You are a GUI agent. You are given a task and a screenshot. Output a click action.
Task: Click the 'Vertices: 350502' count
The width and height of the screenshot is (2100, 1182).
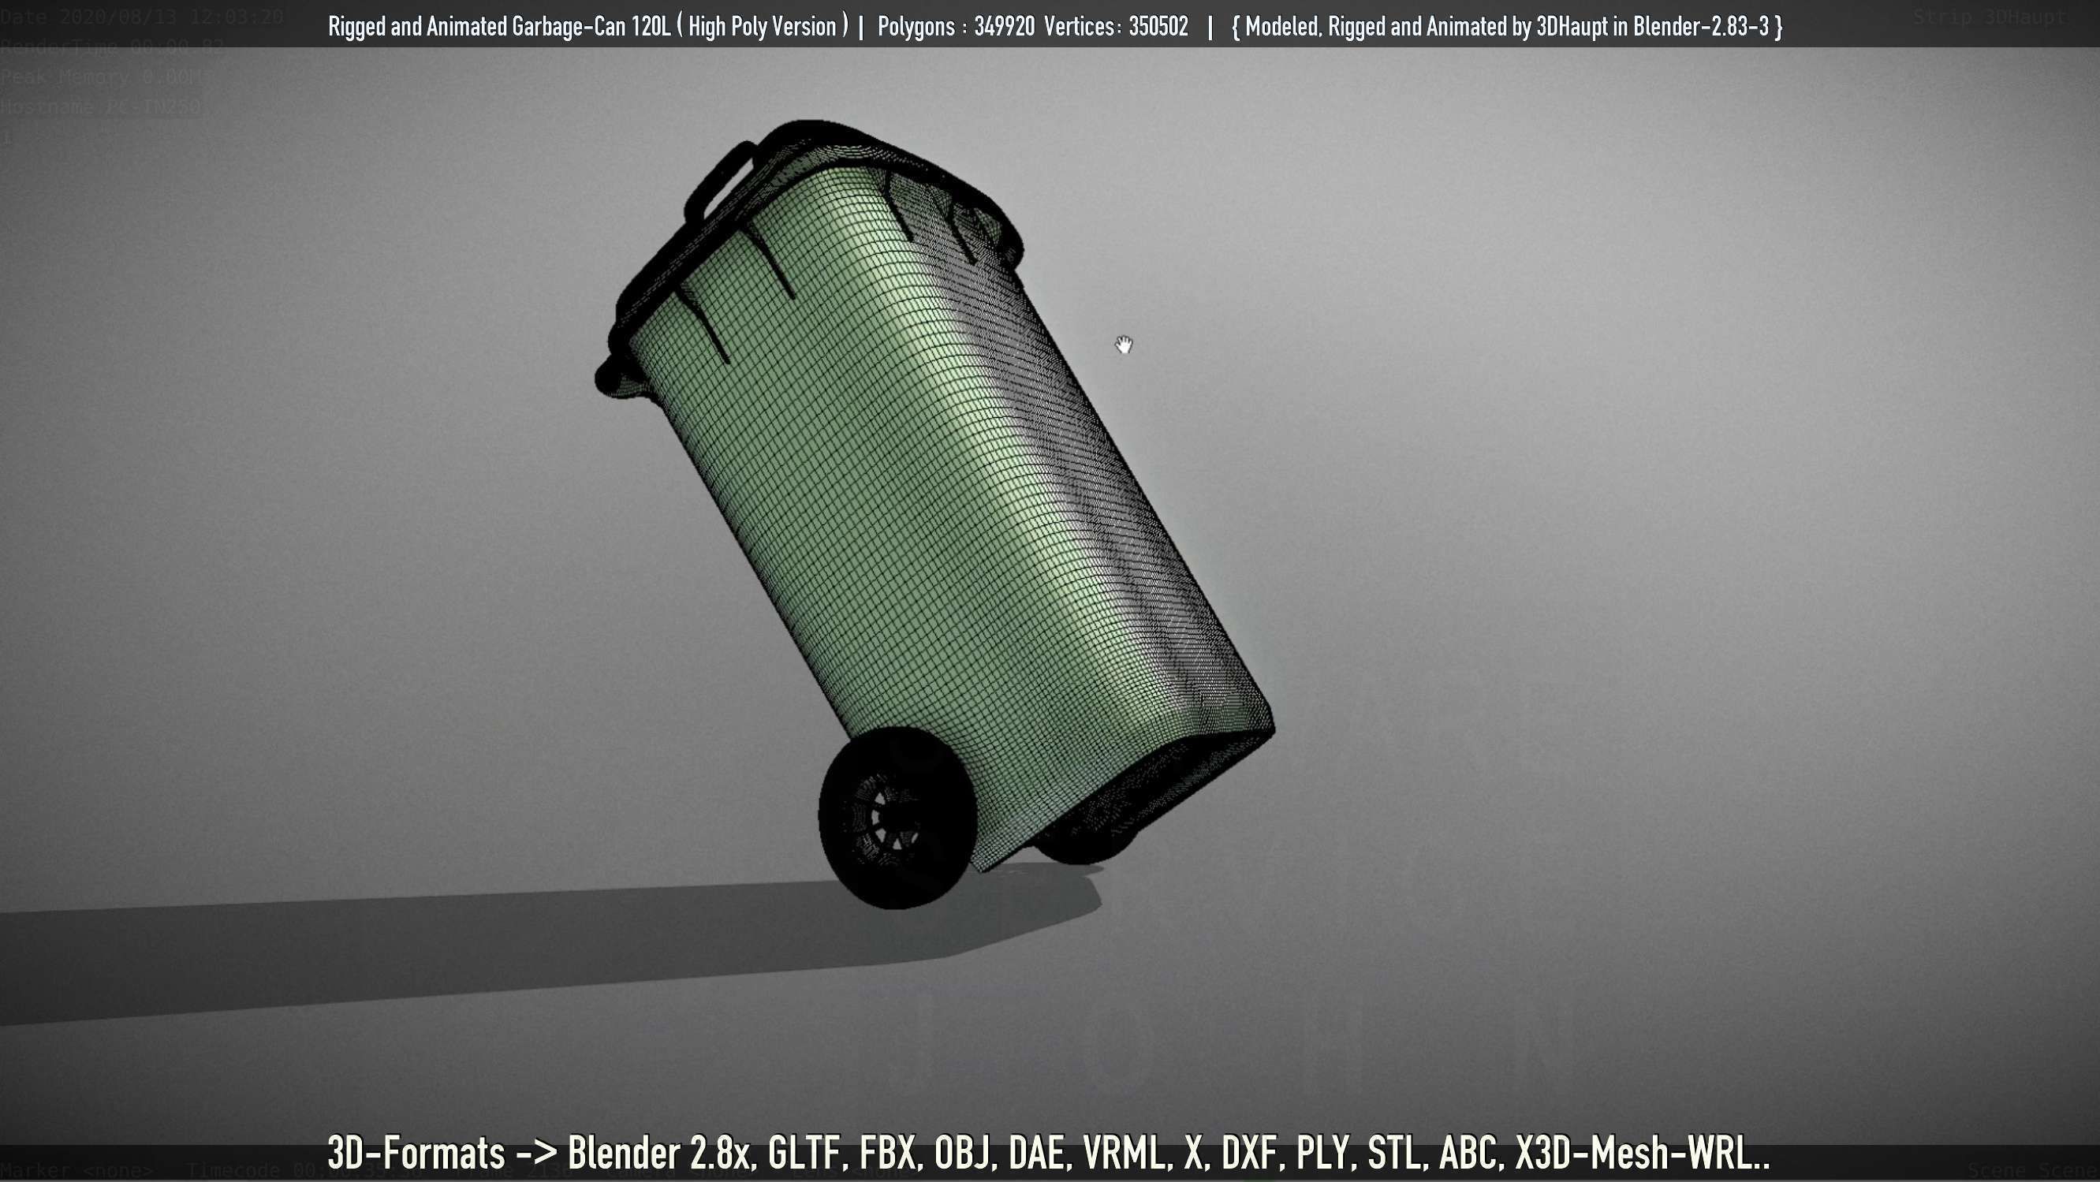[1116, 26]
